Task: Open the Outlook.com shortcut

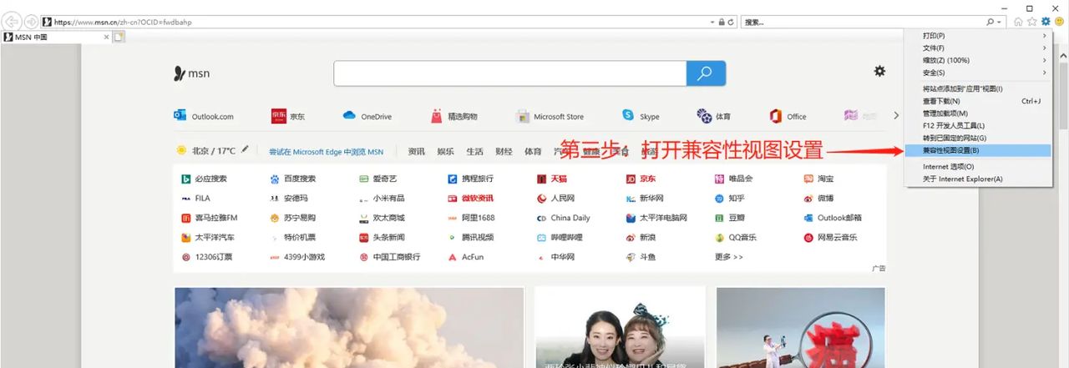Action: point(204,116)
